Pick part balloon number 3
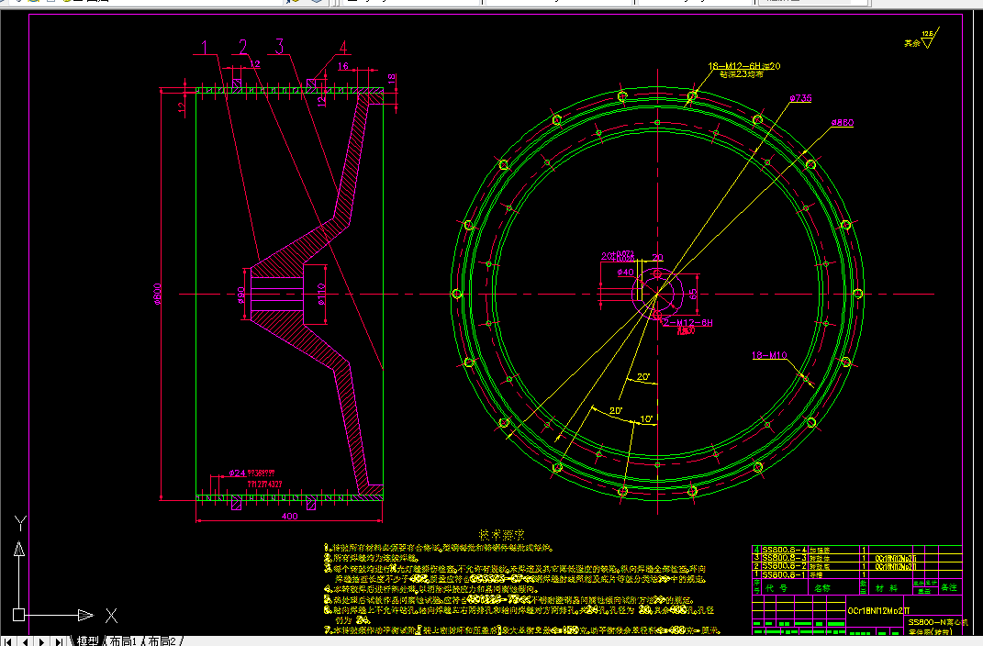This screenshot has height=646, width=983. tap(280, 47)
